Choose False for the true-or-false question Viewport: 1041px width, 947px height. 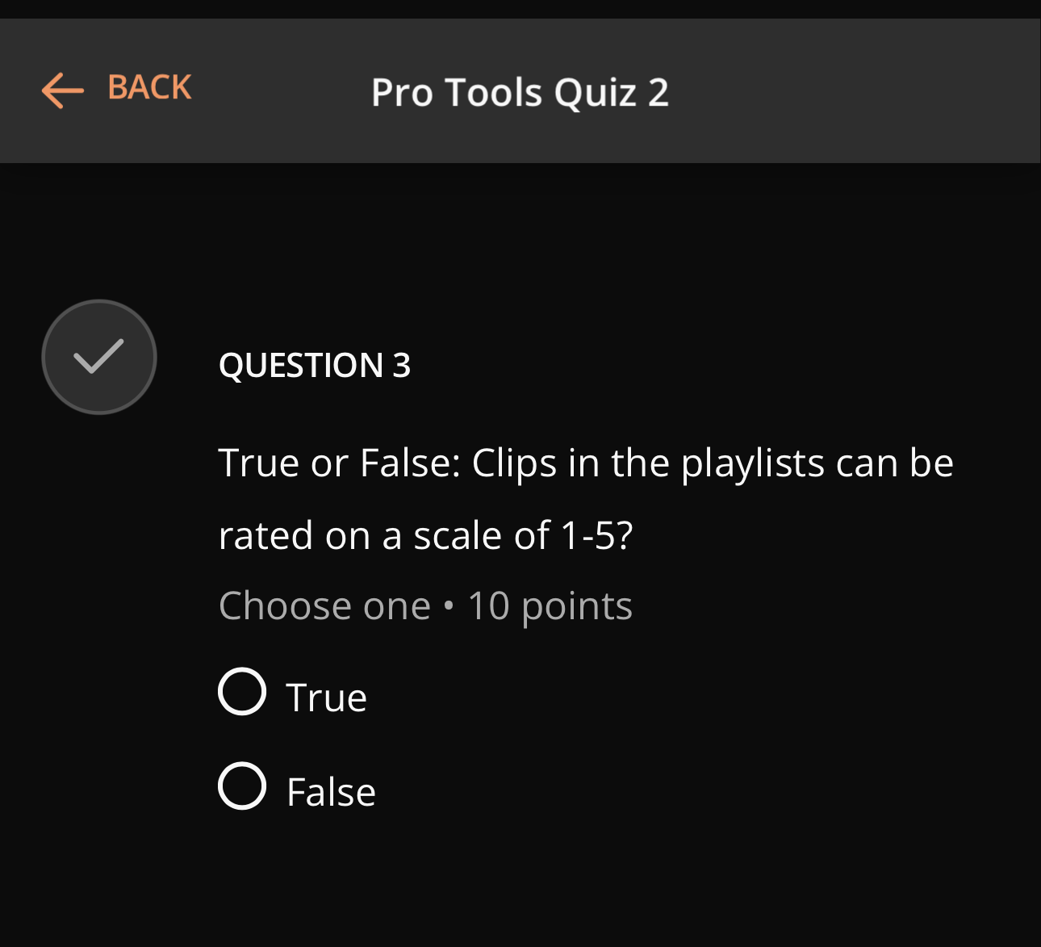pos(241,787)
